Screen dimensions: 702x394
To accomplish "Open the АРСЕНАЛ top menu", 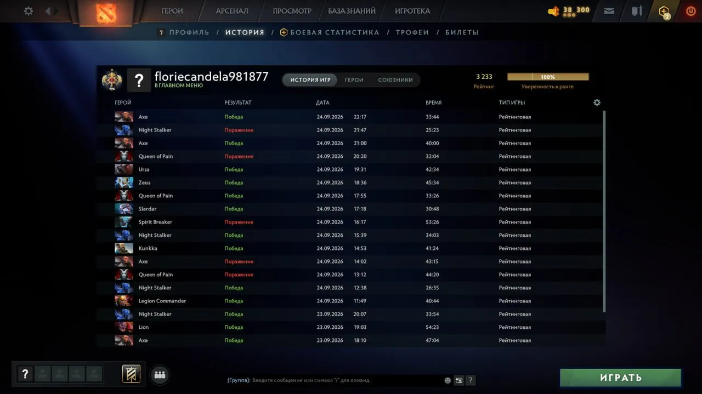I will point(232,11).
